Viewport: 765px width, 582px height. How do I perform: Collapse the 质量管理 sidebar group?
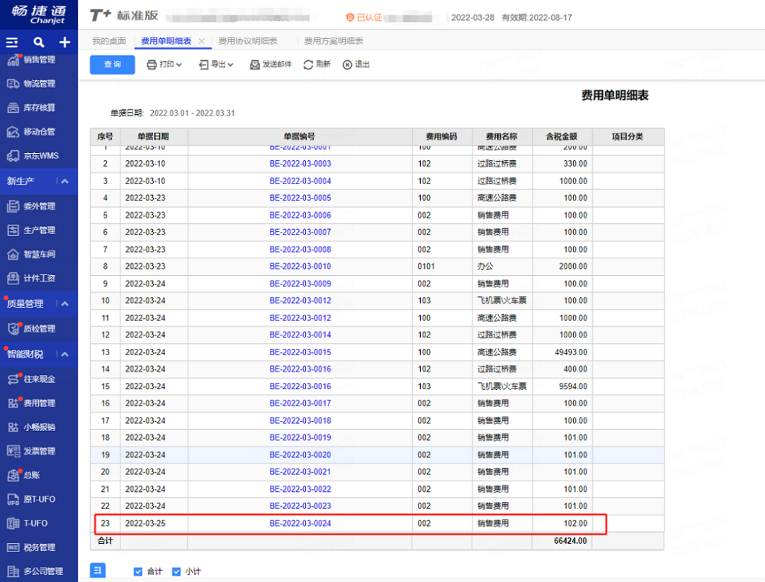click(x=64, y=303)
